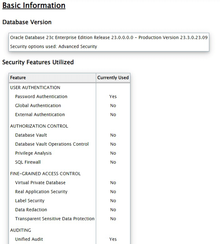Click No value for Transparent Sensitive Data Protection
The image size is (220, 244).
(x=113, y=219)
